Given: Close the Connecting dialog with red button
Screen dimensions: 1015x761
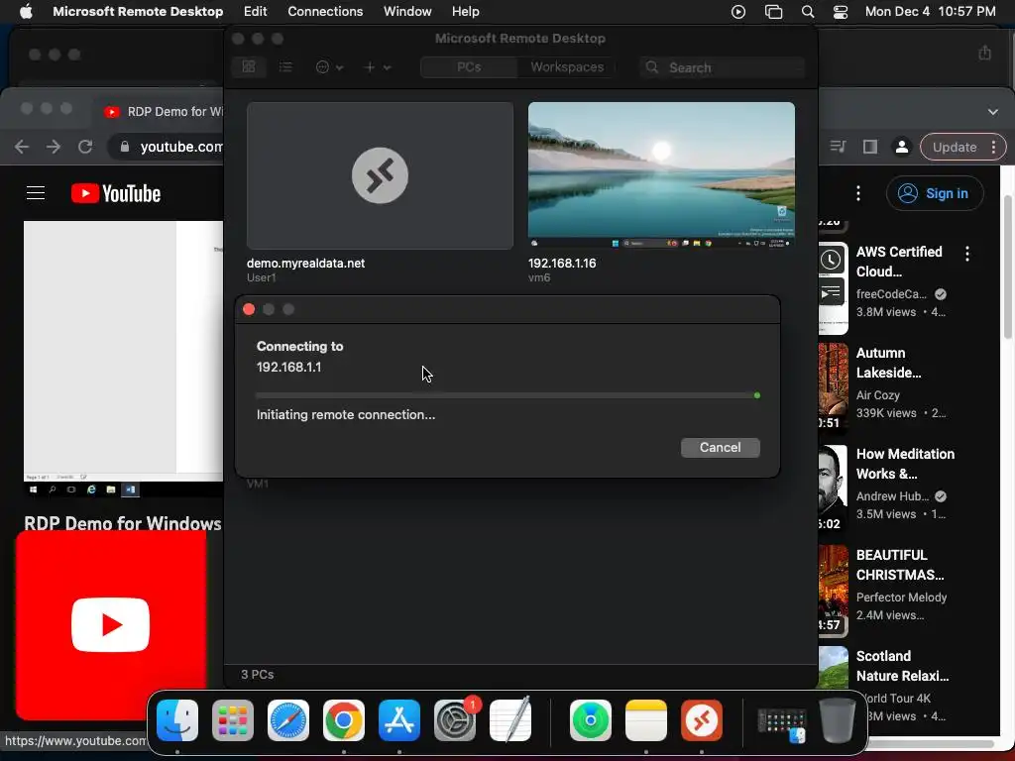Looking at the screenshot, I should click(x=249, y=309).
